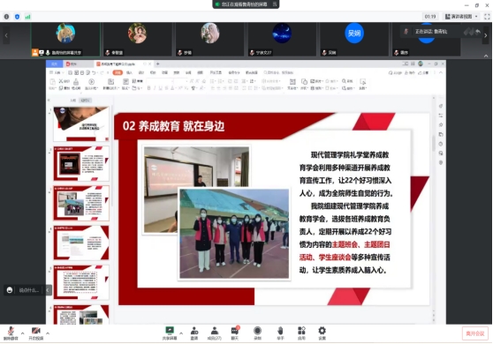Show meeting info icon

click(x=6, y=17)
